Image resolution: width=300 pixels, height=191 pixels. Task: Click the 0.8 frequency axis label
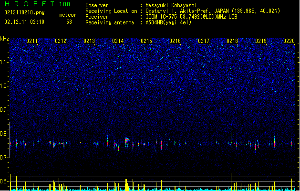(4, 134)
